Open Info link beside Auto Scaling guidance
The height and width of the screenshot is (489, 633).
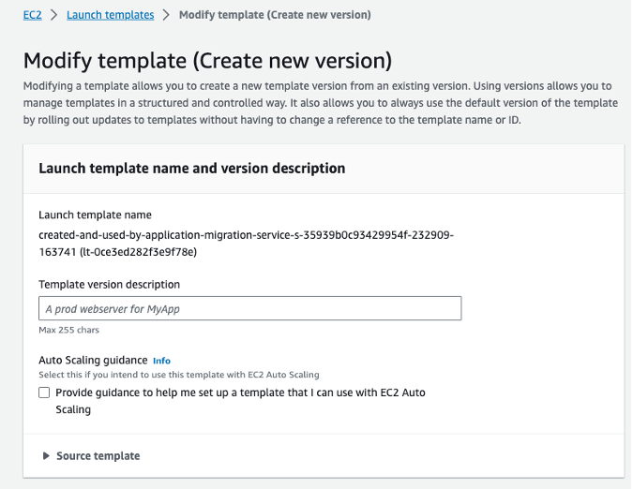point(161,361)
